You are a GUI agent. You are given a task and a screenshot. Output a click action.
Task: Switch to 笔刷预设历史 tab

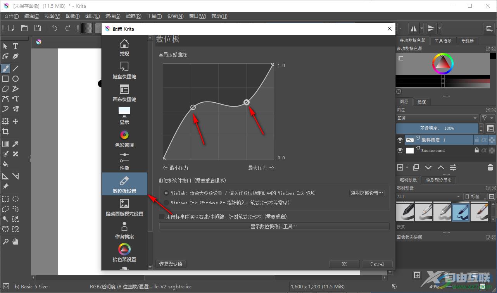439,180
